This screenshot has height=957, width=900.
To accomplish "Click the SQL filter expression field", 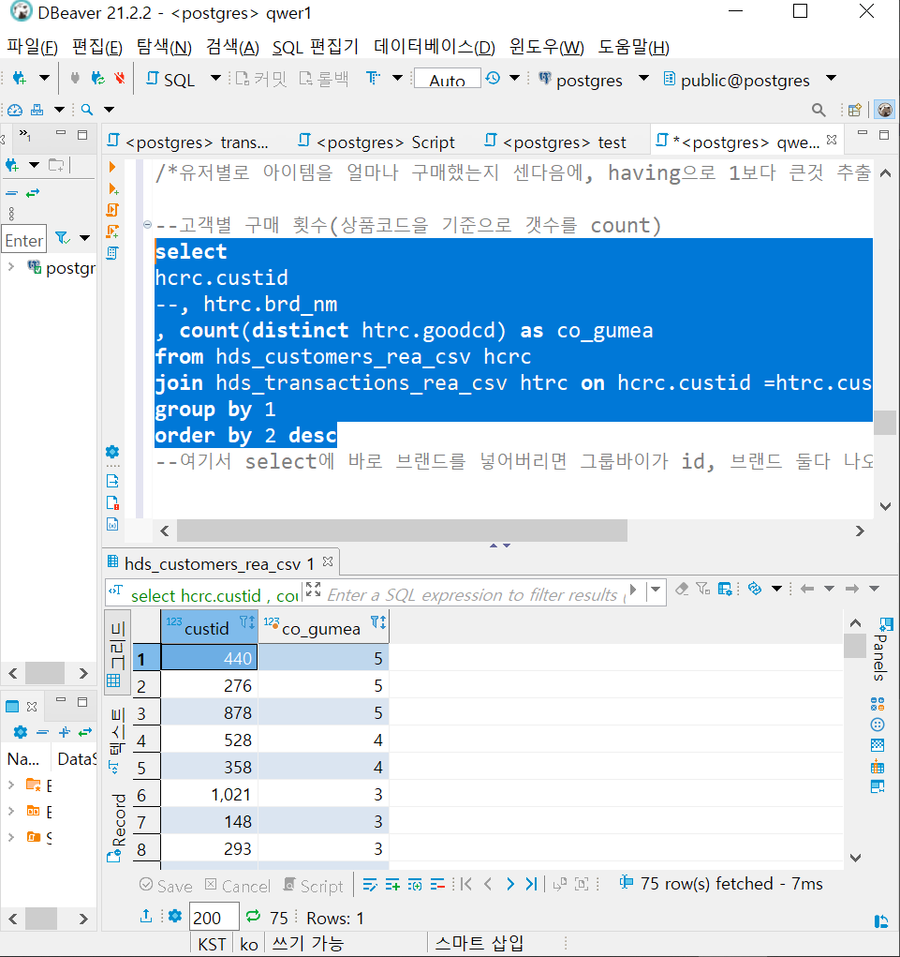I will pos(474,594).
